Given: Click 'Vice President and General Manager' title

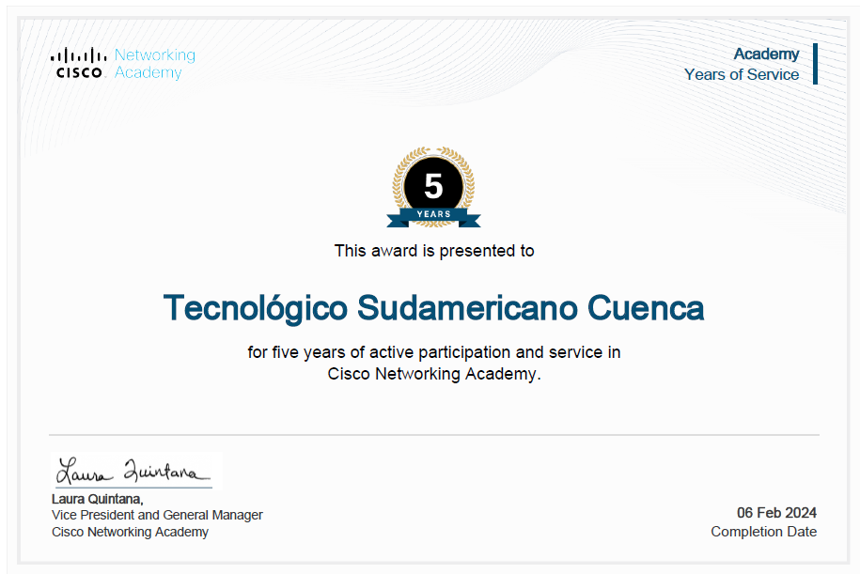Looking at the screenshot, I should click(157, 516).
